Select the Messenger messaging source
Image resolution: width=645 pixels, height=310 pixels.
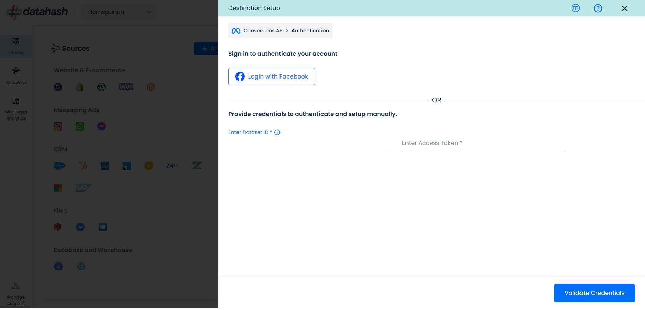point(101,126)
